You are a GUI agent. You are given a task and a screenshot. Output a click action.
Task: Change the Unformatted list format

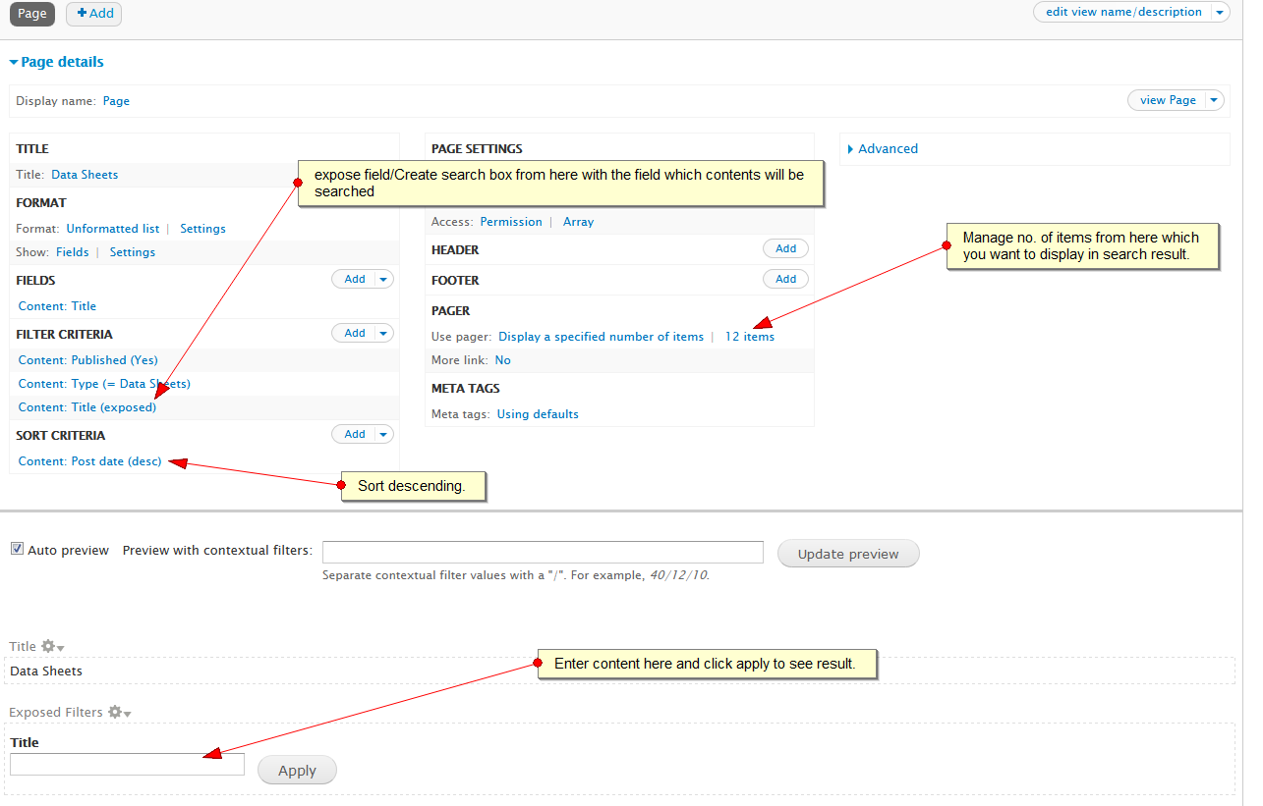(x=112, y=228)
